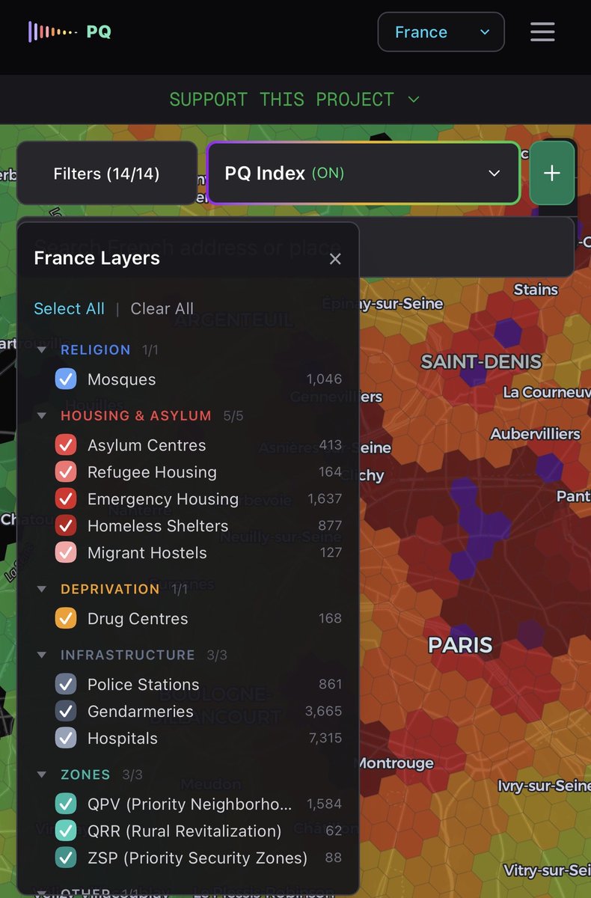This screenshot has width=591, height=898.
Task: Click the Gendarmeries count 3,665
Action: click(x=323, y=712)
